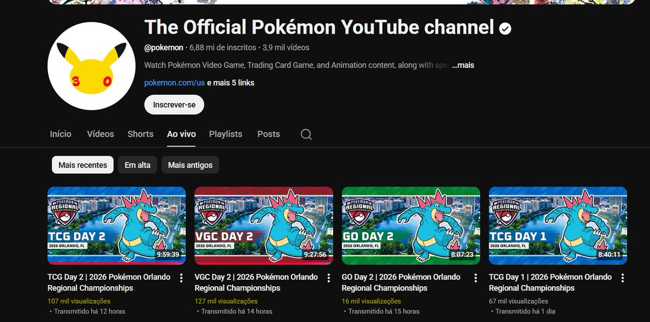Open options menu for TCG Day 2 video
This screenshot has height=322, width=650.
[x=181, y=278]
